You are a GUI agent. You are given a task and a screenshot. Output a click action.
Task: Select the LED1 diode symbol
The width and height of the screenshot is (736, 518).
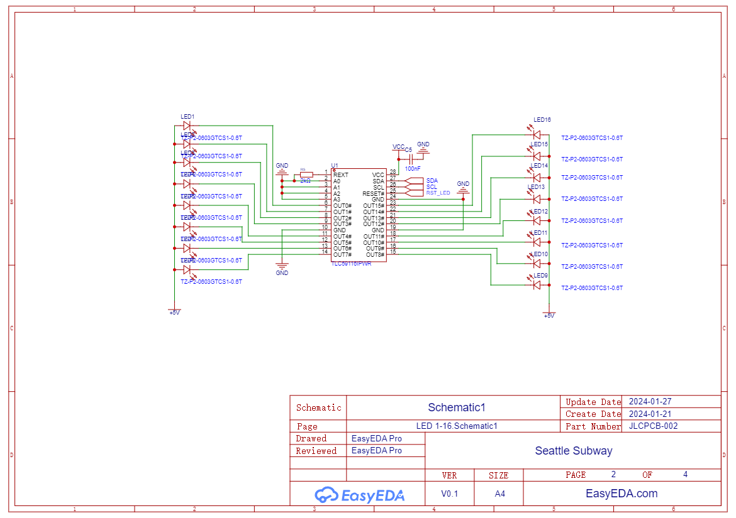[x=187, y=126]
